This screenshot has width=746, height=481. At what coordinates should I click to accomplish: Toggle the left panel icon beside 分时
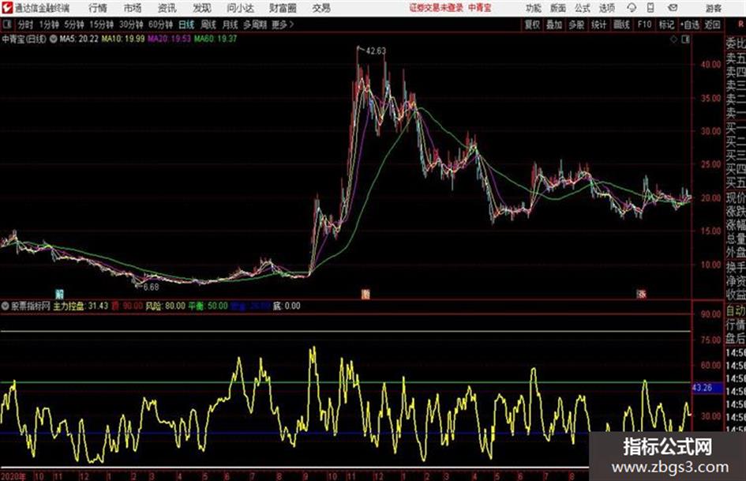click(x=7, y=24)
